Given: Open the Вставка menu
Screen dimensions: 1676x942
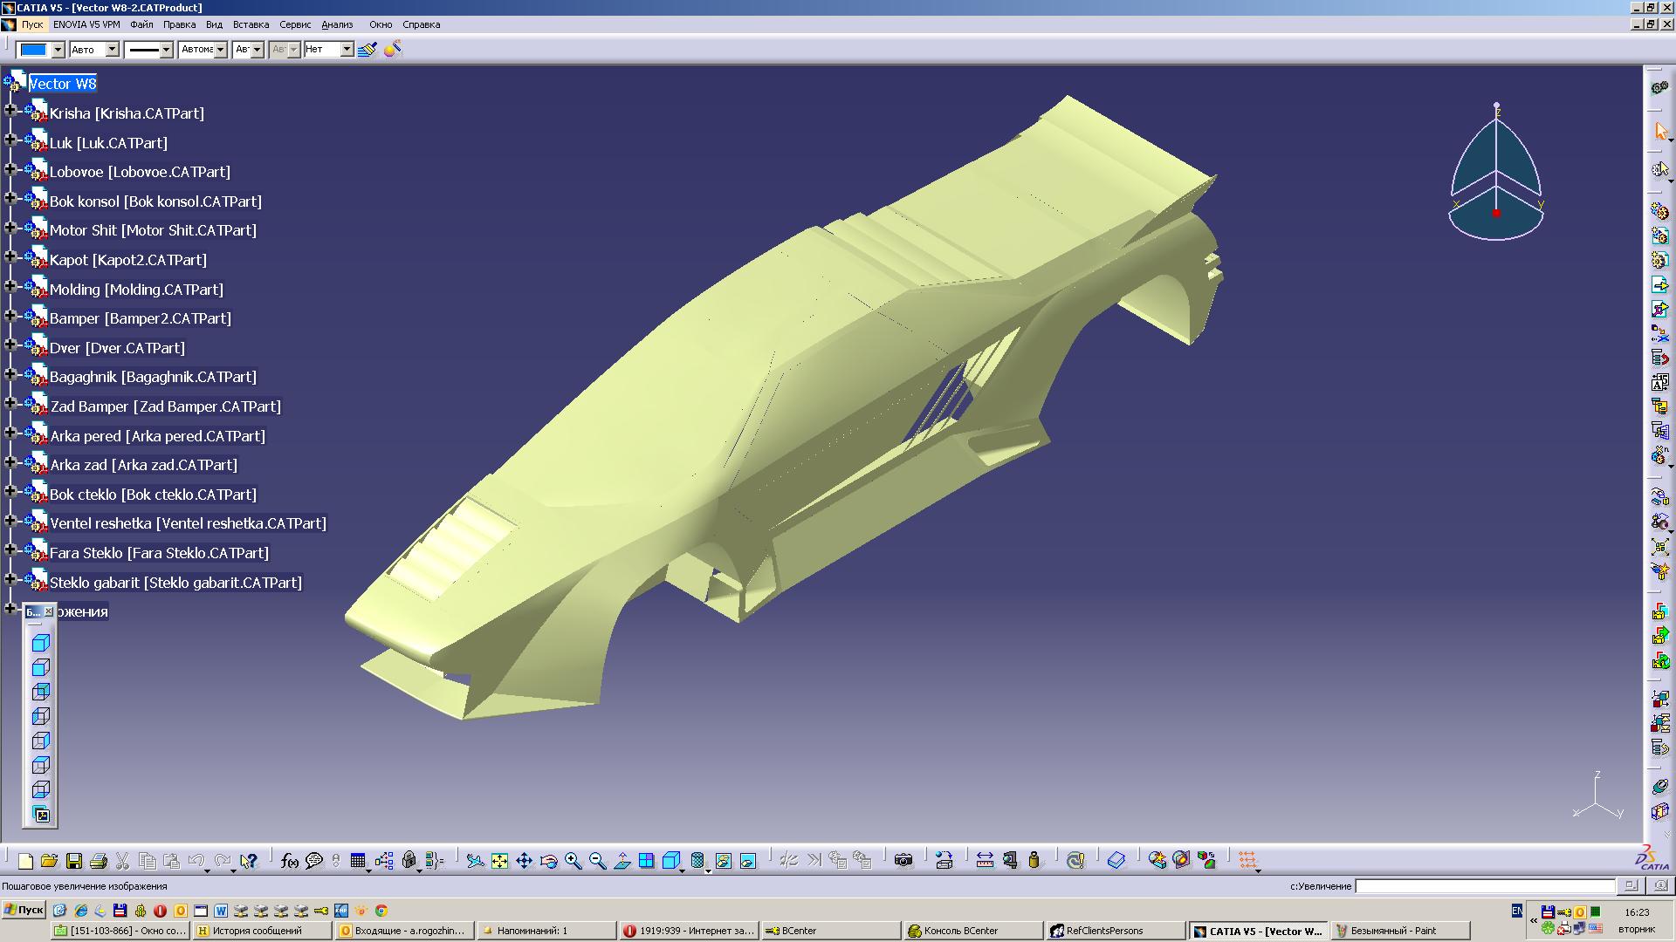Looking at the screenshot, I should [x=251, y=24].
